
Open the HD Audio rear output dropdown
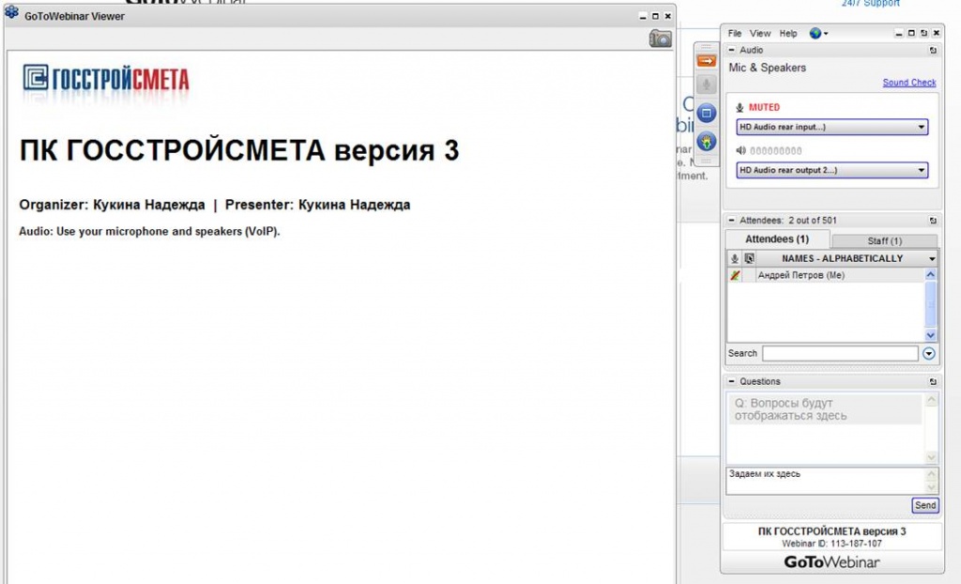(x=831, y=170)
